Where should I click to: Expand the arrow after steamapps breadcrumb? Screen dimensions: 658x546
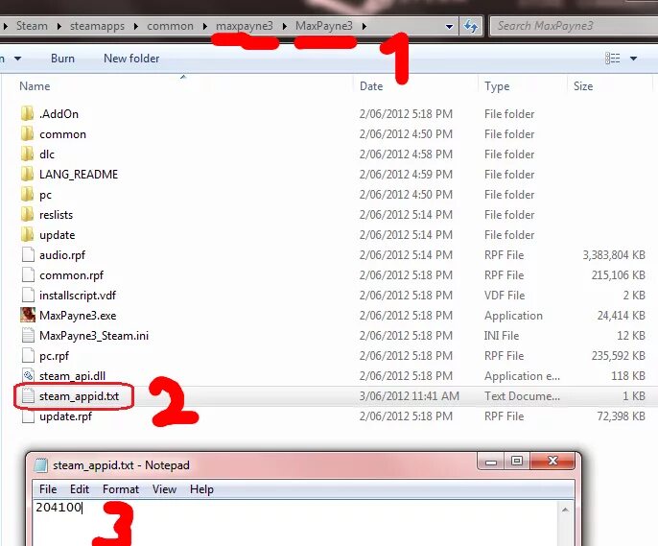136,26
